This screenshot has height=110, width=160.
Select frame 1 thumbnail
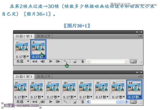point(22,47)
